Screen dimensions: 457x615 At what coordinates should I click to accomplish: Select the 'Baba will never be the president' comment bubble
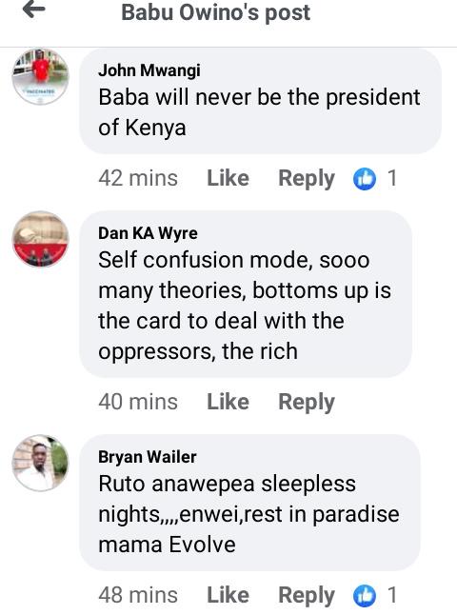coord(261,101)
